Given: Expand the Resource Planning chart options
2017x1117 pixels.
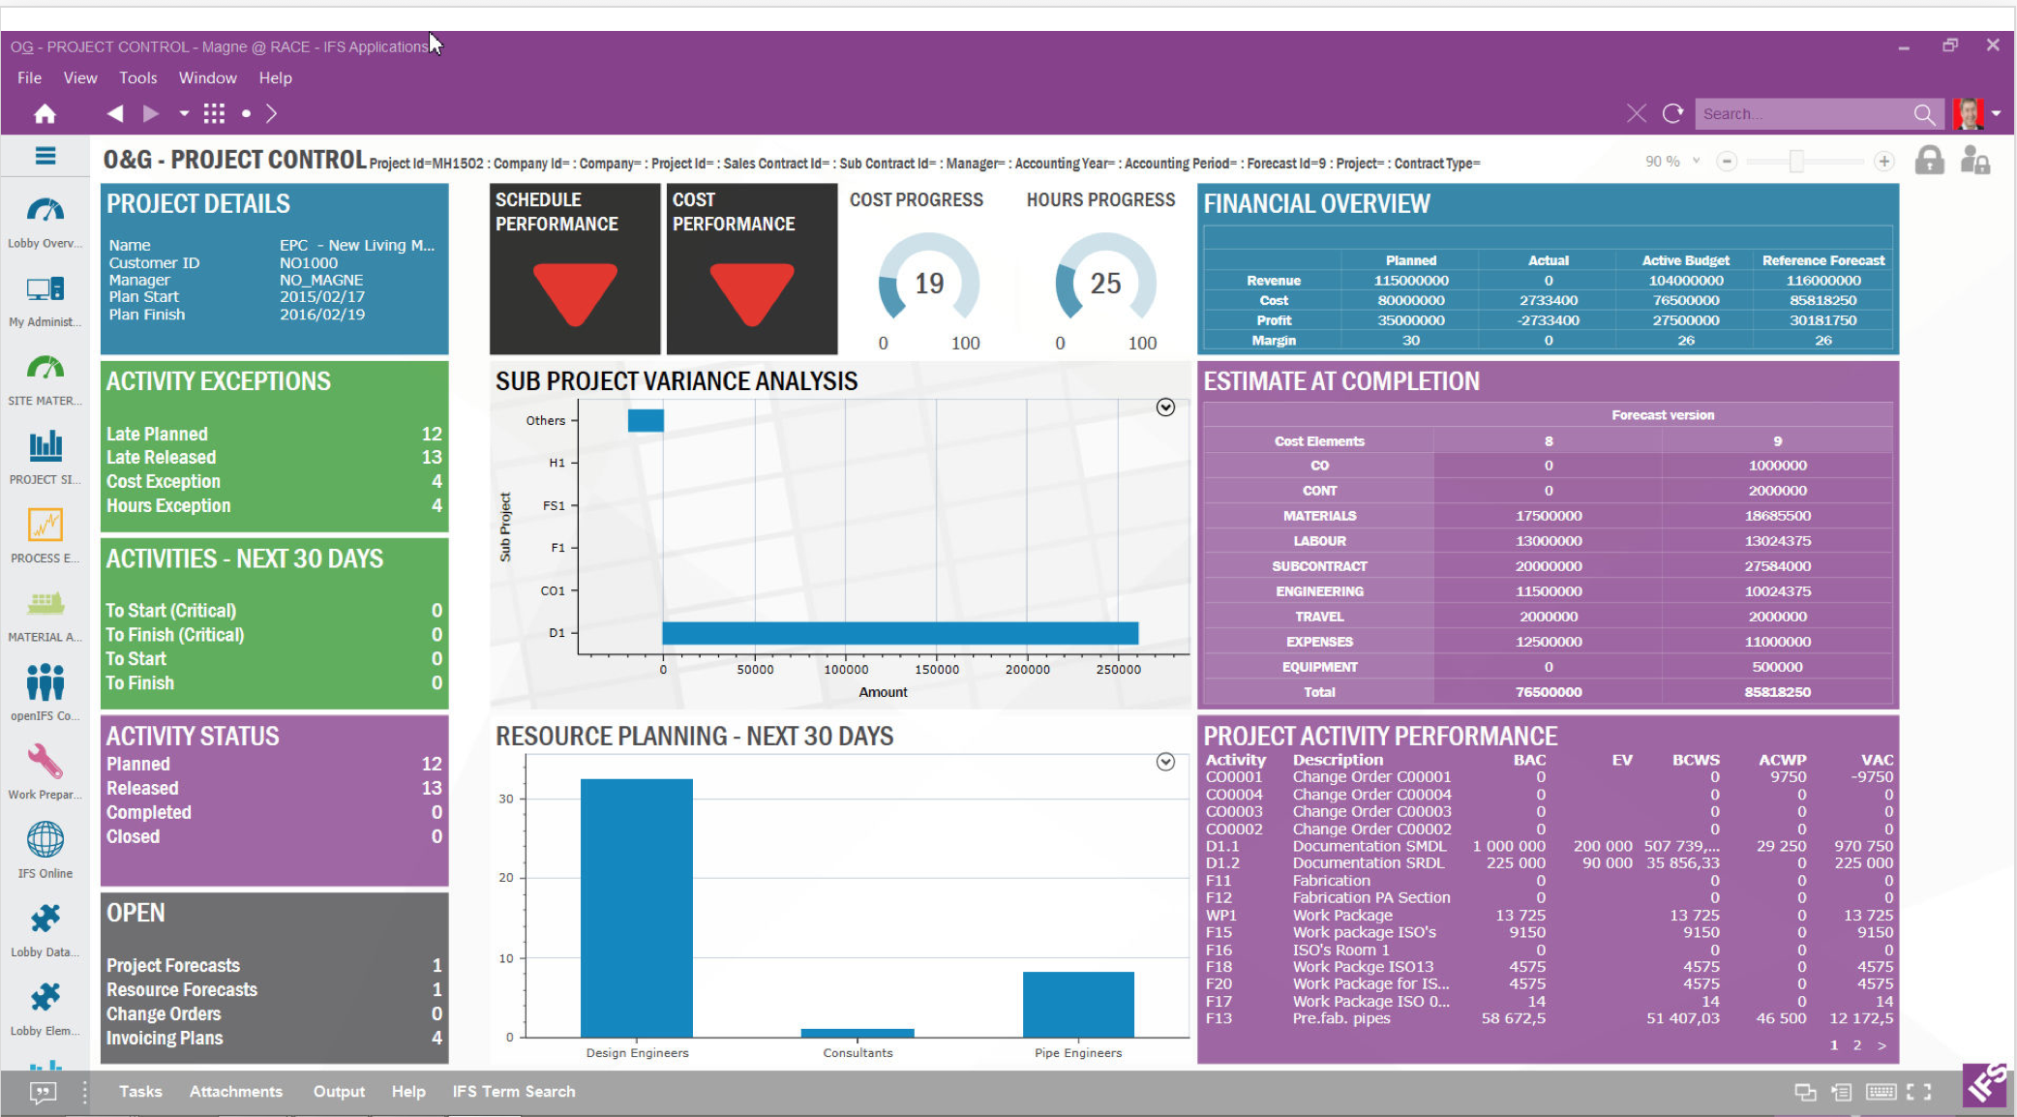Looking at the screenshot, I should [1165, 762].
